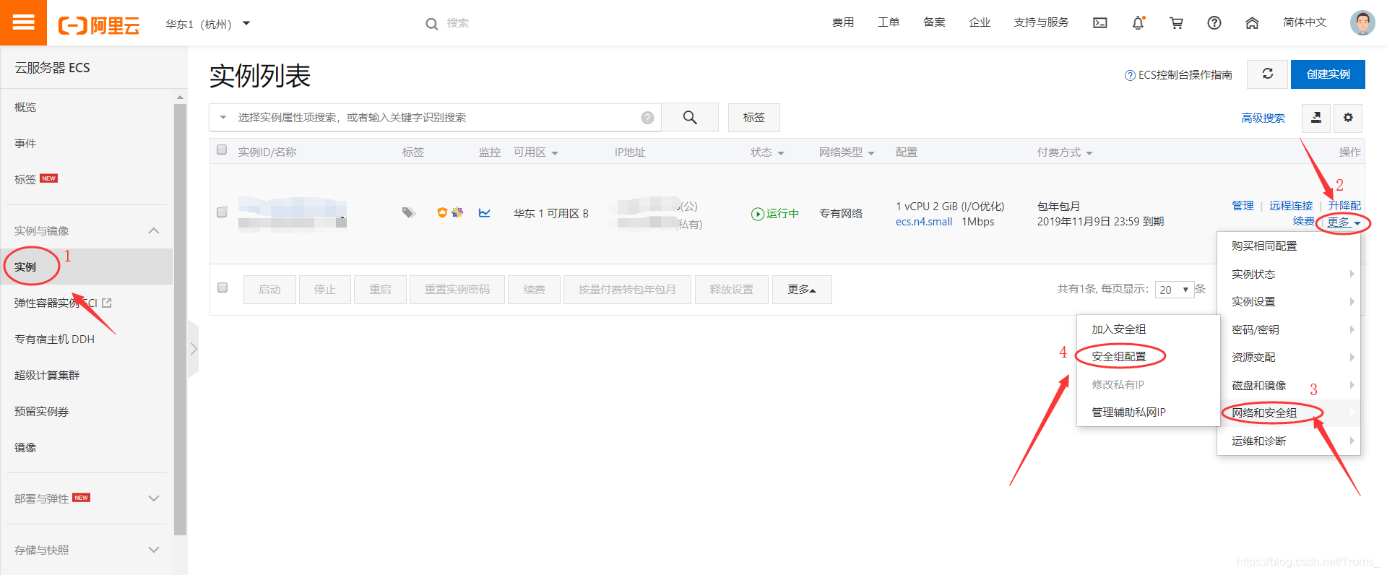
Task: Open region selector 华东1（杭州）
Action: (x=207, y=24)
